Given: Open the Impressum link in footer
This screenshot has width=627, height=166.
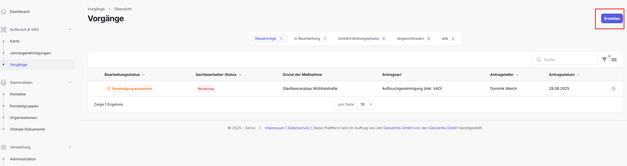Looking at the screenshot, I should 274,128.
